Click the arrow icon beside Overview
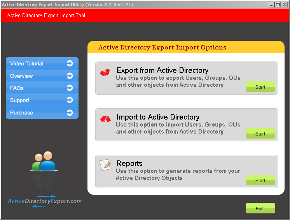 click(70, 76)
